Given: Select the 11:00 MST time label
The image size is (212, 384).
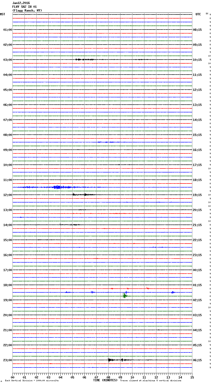Looking at the screenshot, I should (7, 180).
